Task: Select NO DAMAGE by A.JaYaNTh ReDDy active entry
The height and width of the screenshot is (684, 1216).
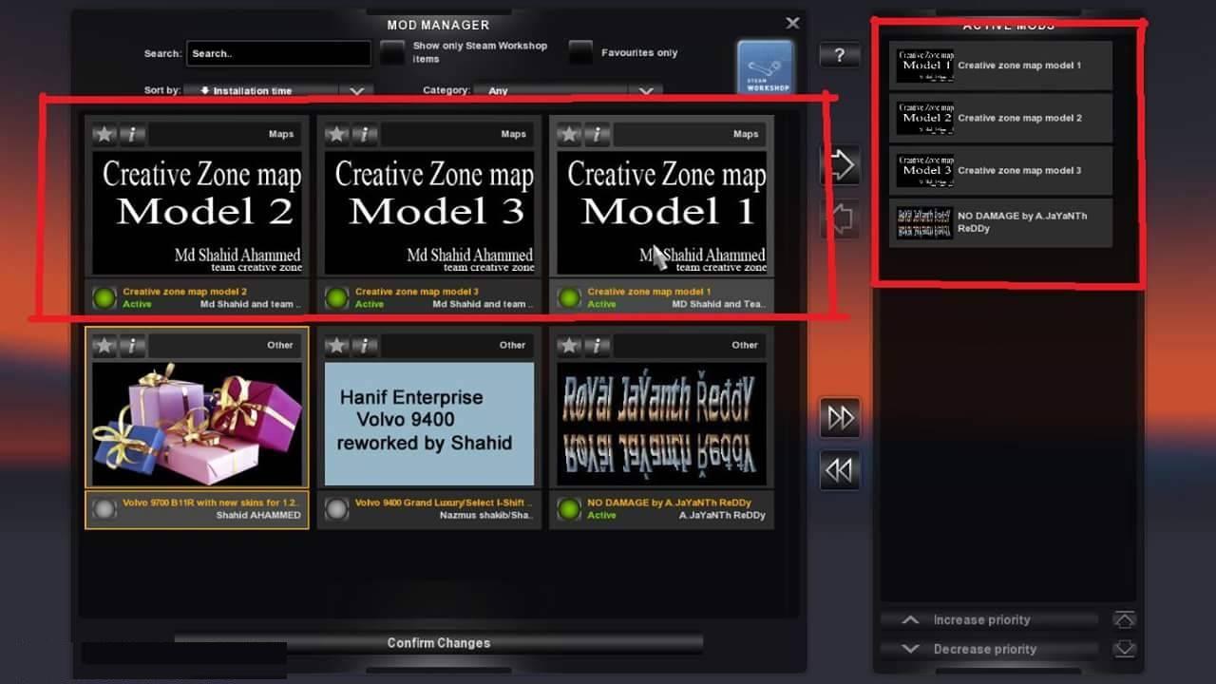Action: 1000,222
